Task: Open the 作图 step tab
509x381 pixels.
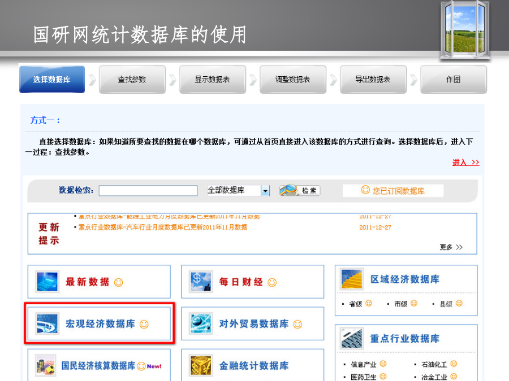Action: (454, 80)
